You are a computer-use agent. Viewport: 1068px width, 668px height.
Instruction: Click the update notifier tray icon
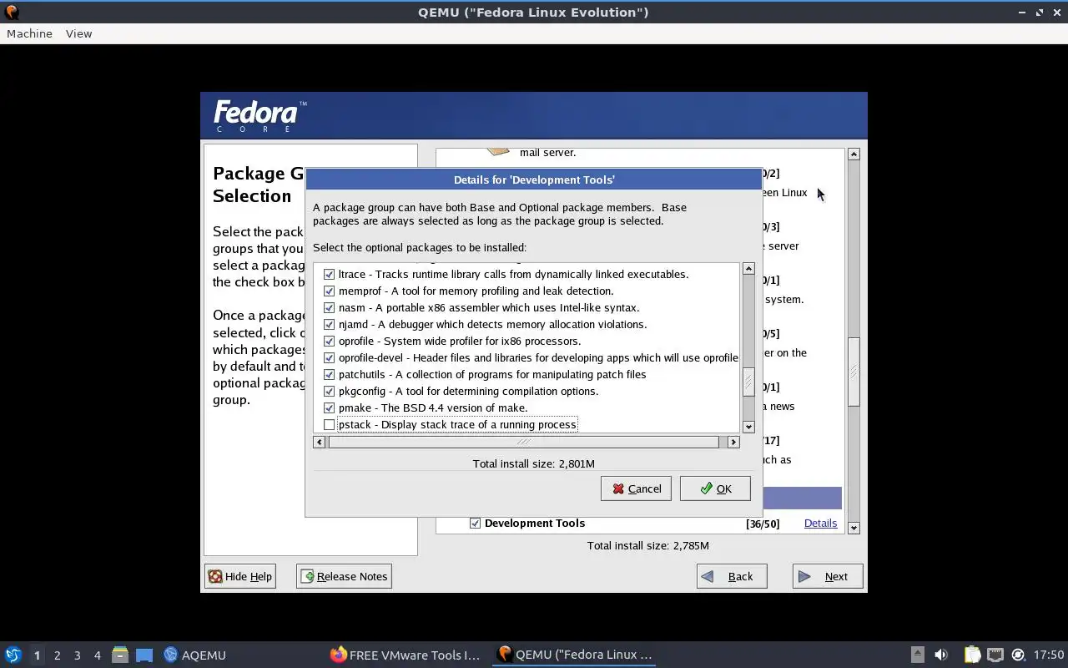1018,655
